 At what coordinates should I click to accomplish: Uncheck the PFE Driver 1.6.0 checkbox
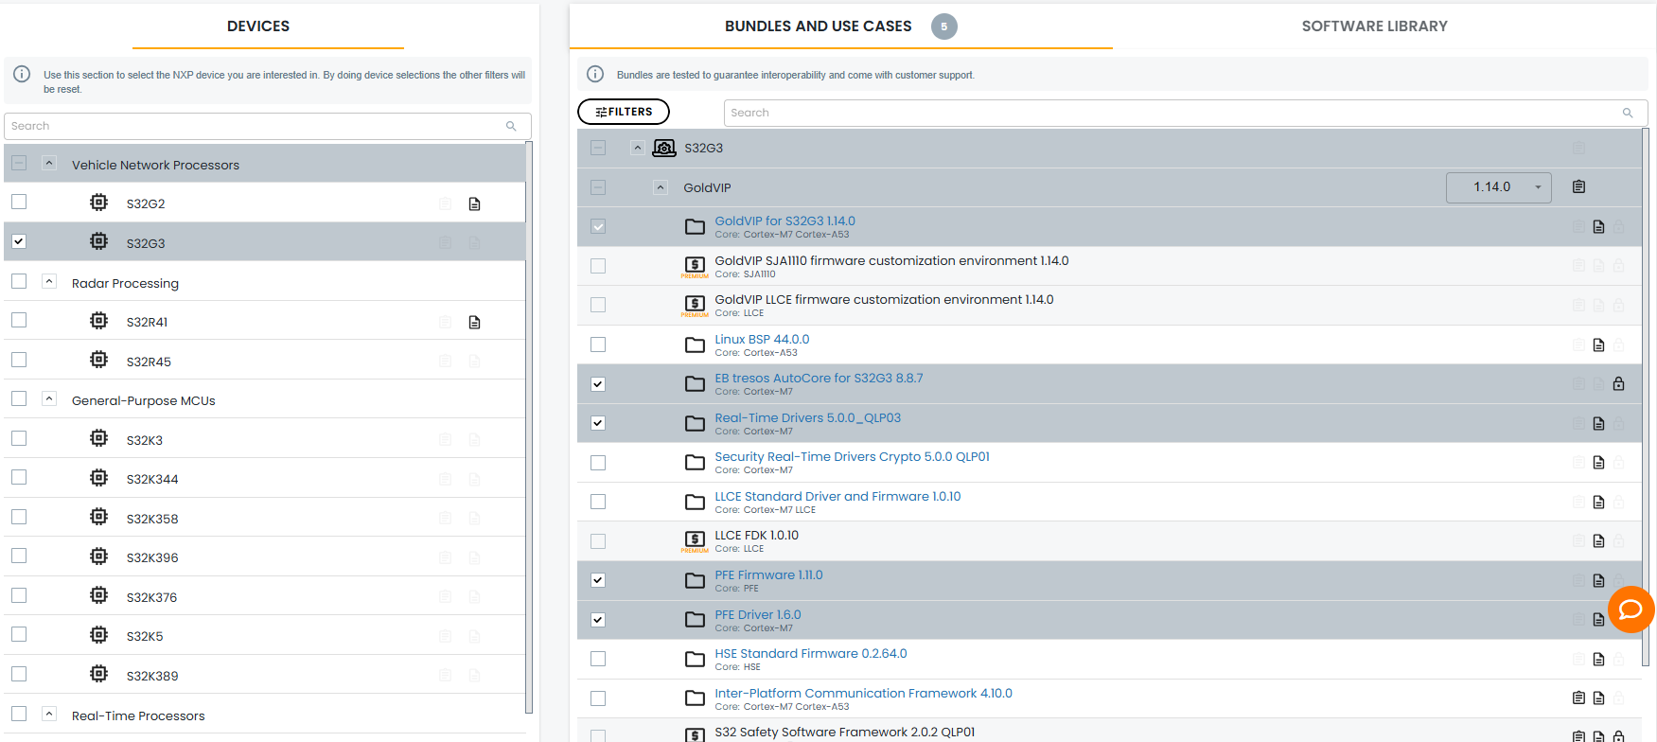pyautogui.click(x=598, y=620)
